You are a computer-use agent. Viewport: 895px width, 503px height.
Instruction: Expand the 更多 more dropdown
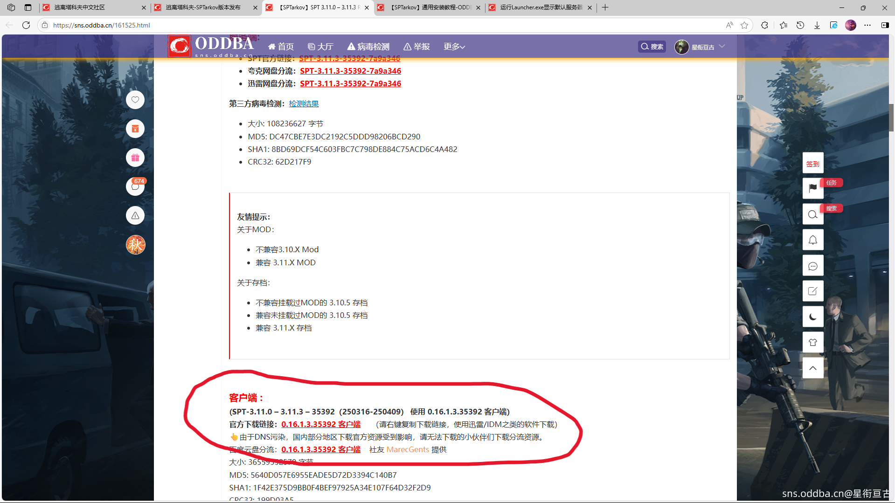pos(454,47)
